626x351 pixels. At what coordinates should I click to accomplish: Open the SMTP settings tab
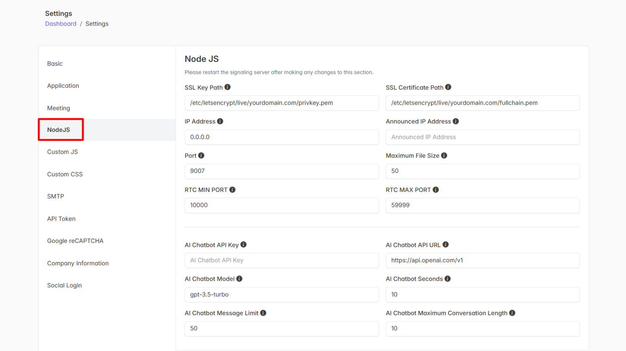(55, 196)
